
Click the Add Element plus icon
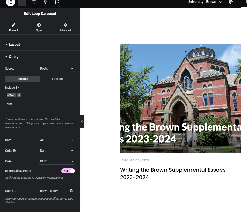click(22, 2)
